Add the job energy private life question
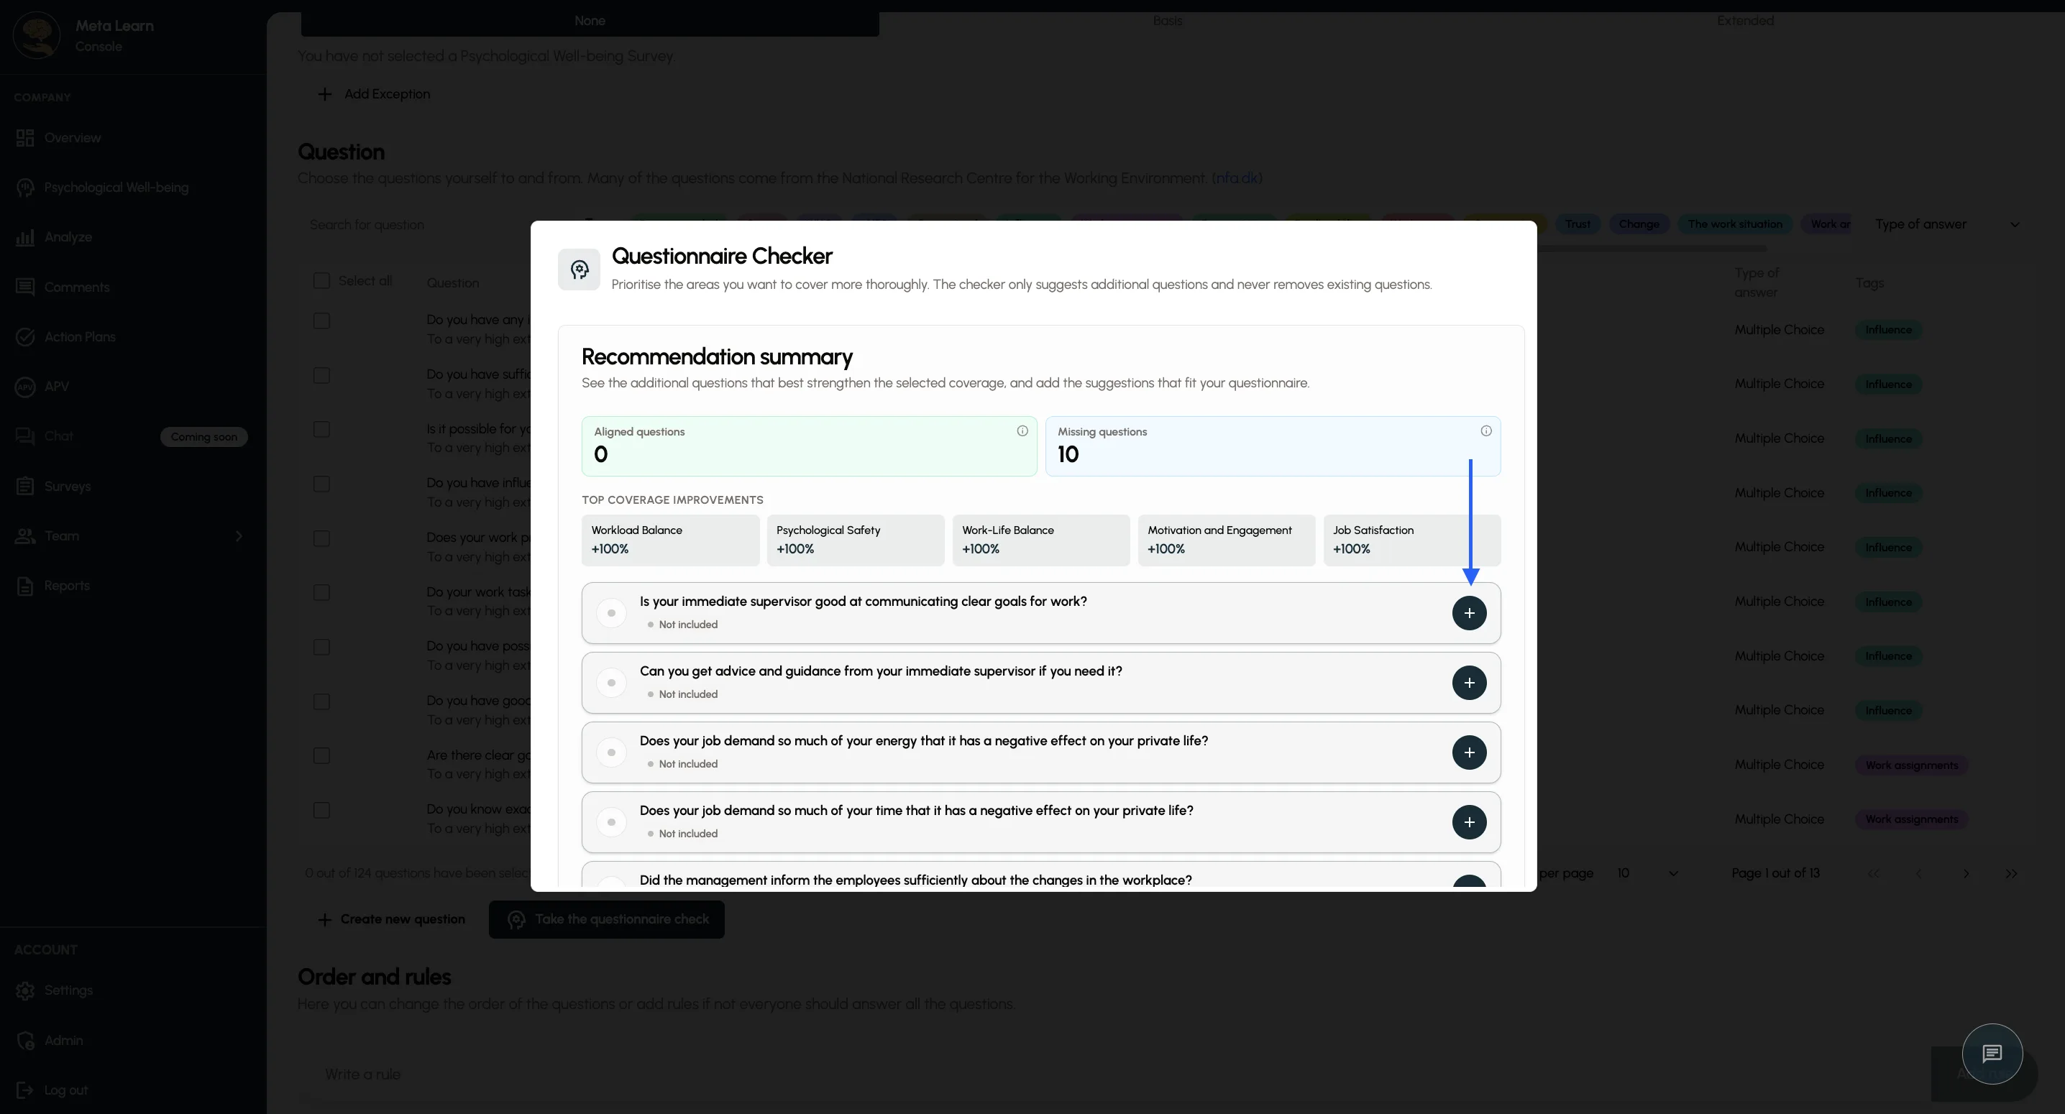 1469,752
